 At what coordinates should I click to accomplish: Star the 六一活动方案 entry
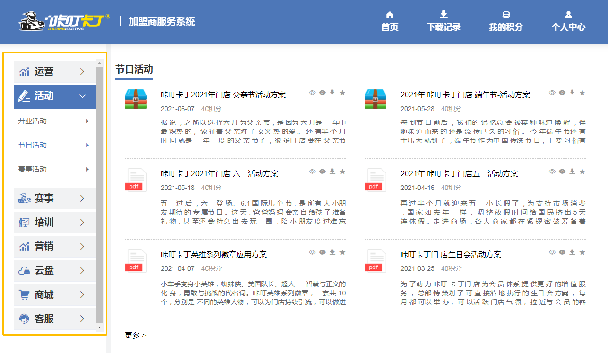tap(342, 172)
